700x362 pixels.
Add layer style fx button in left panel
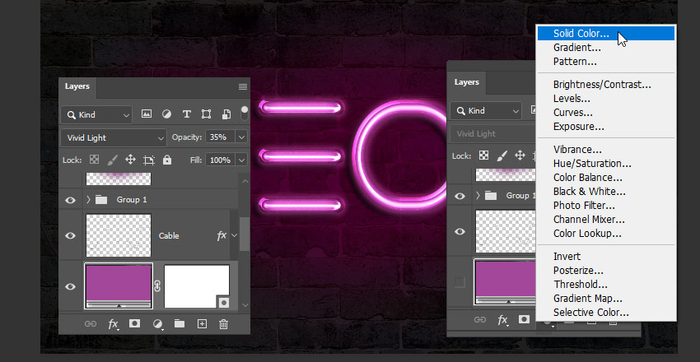(113, 324)
